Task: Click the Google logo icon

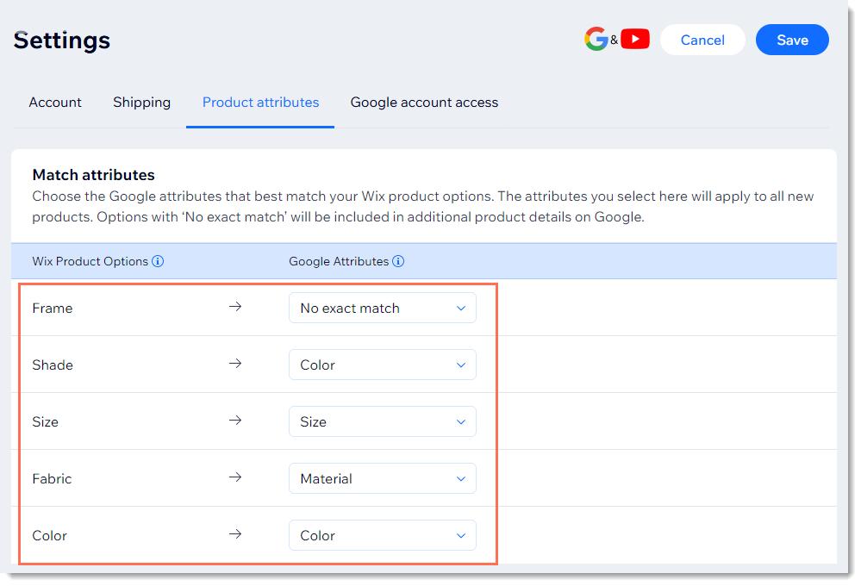Action: click(x=596, y=40)
